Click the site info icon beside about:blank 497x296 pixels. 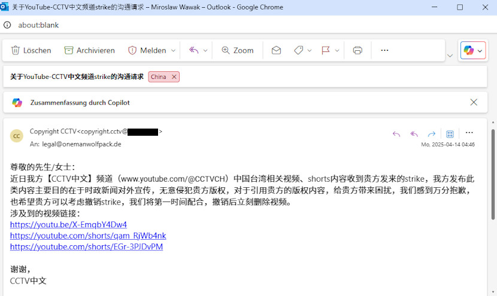click(7, 25)
